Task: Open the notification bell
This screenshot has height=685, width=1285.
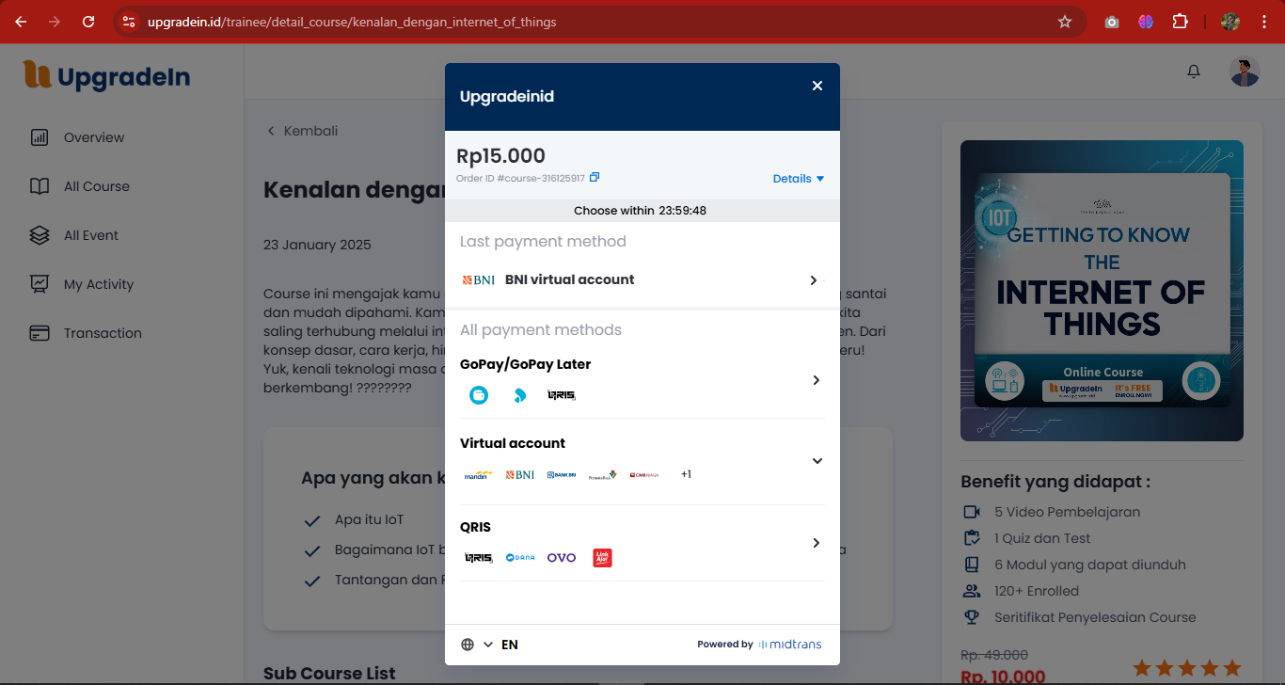Action: (1194, 72)
